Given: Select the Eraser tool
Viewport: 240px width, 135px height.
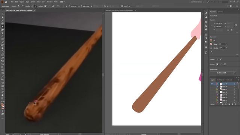Looking at the screenshot, I should pos(3,48).
